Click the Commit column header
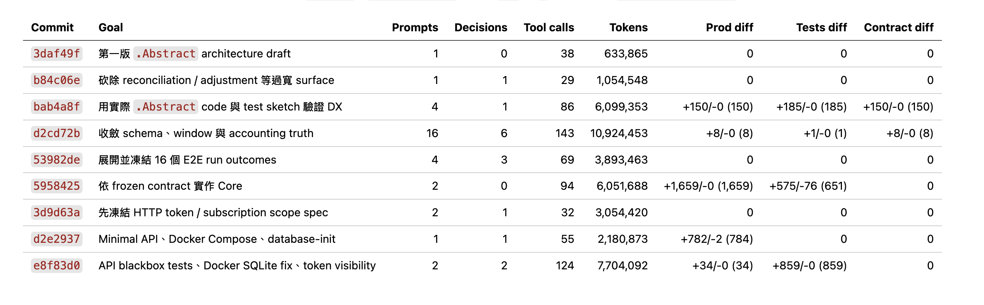Viewport: 984px width, 305px height. 52,27
